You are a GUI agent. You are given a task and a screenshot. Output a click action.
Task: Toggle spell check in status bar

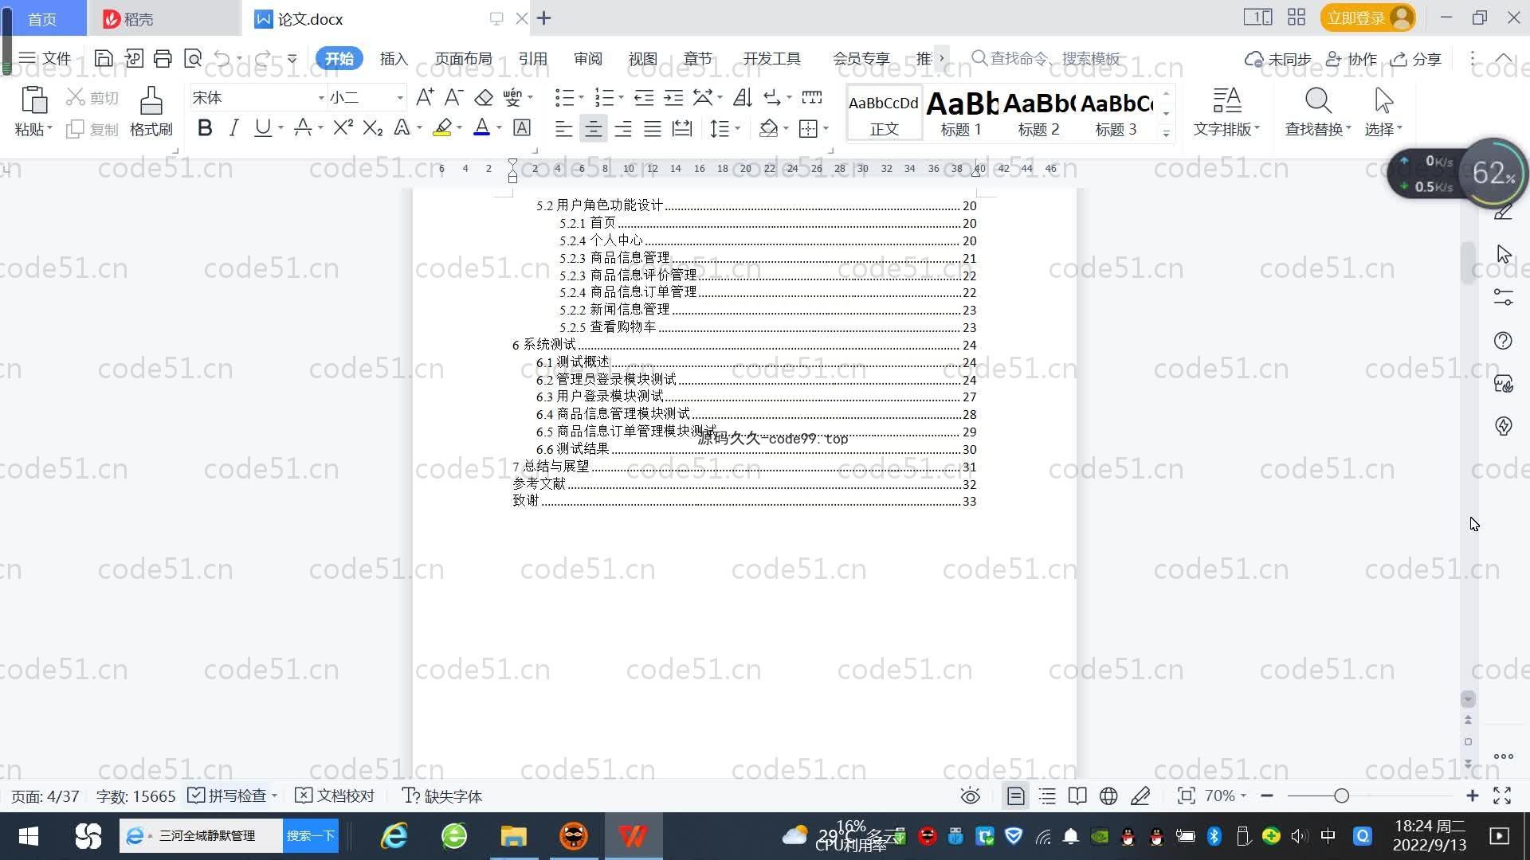pyautogui.click(x=227, y=795)
